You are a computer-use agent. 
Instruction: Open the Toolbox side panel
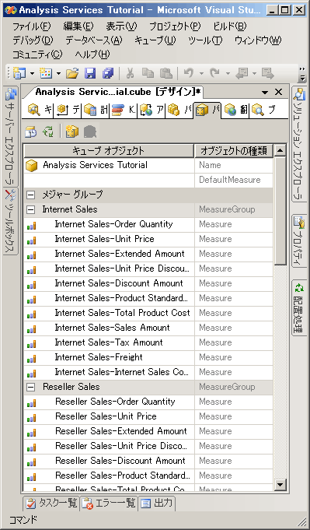click(11, 221)
